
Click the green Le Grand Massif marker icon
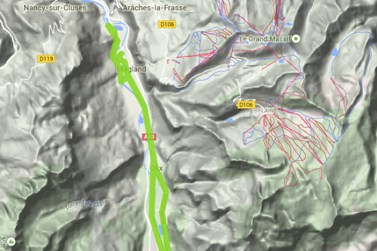click(x=296, y=38)
